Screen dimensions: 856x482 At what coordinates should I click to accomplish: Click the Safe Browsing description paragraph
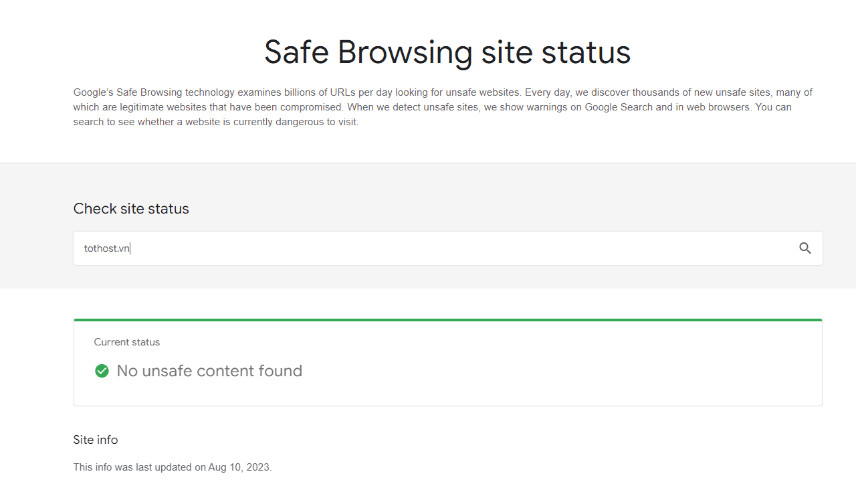point(441,106)
